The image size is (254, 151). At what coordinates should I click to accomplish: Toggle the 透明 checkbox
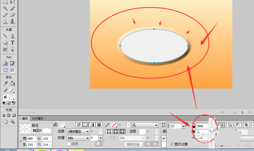click(69, 144)
